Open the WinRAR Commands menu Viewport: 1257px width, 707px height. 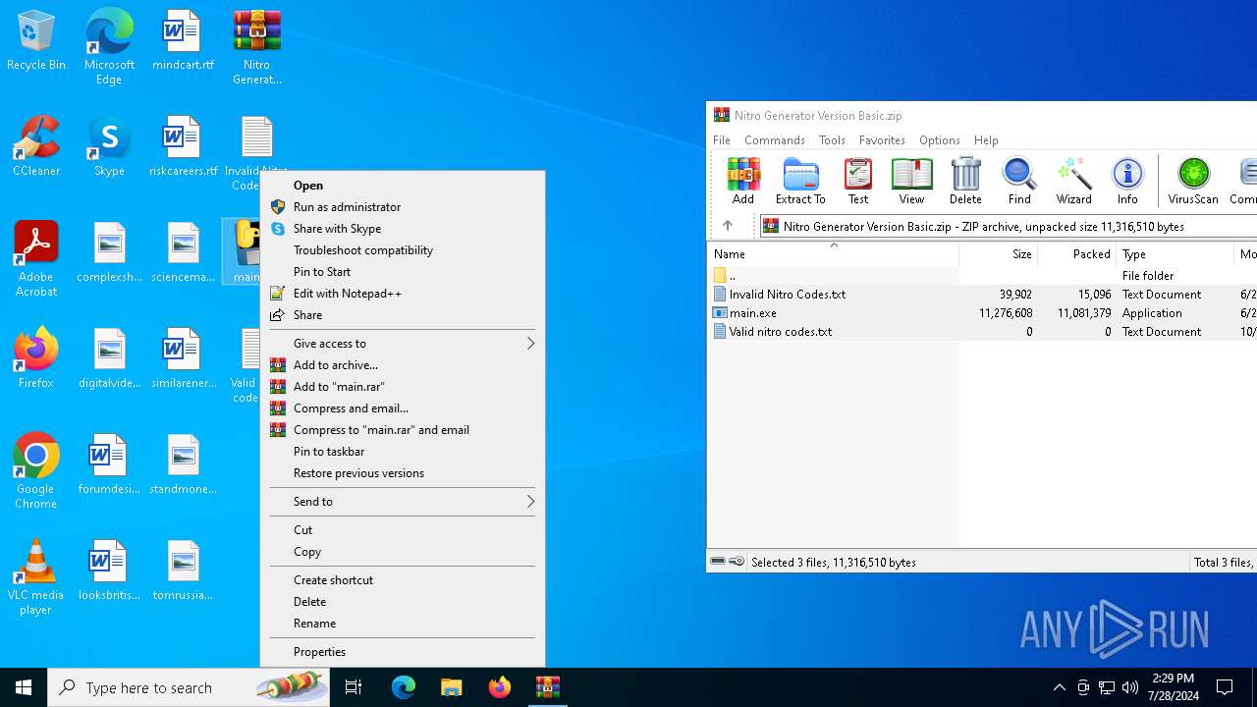[775, 140]
